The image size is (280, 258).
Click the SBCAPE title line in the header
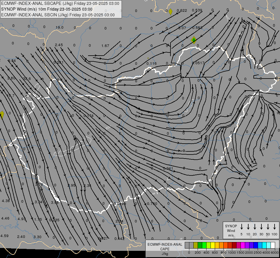[x=60, y=3]
